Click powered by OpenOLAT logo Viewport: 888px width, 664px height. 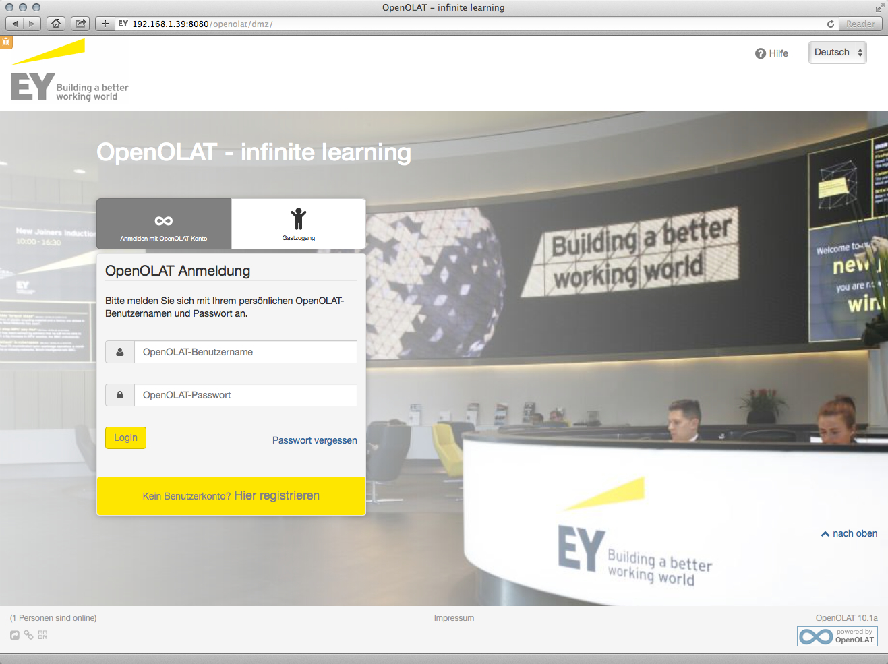tap(837, 636)
